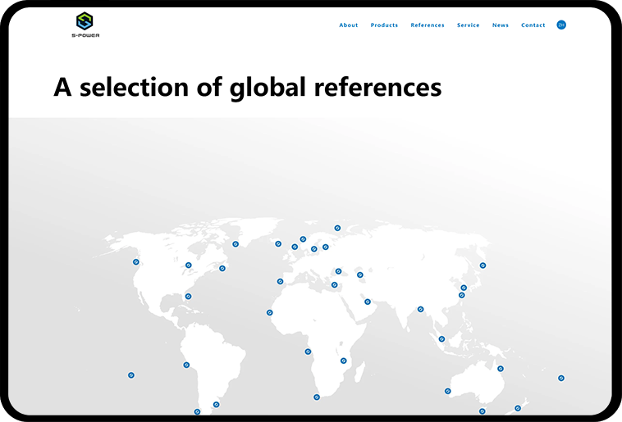This screenshot has width=622, height=422.
Task: Select the India region map marker
Action: (x=420, y=310)
